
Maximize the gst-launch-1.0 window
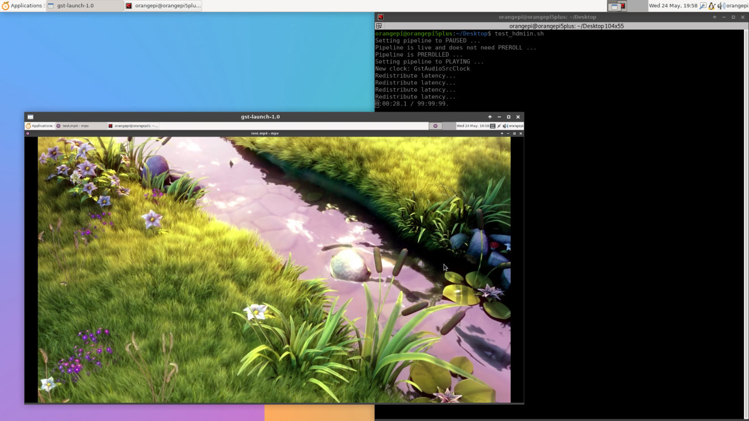508,117
